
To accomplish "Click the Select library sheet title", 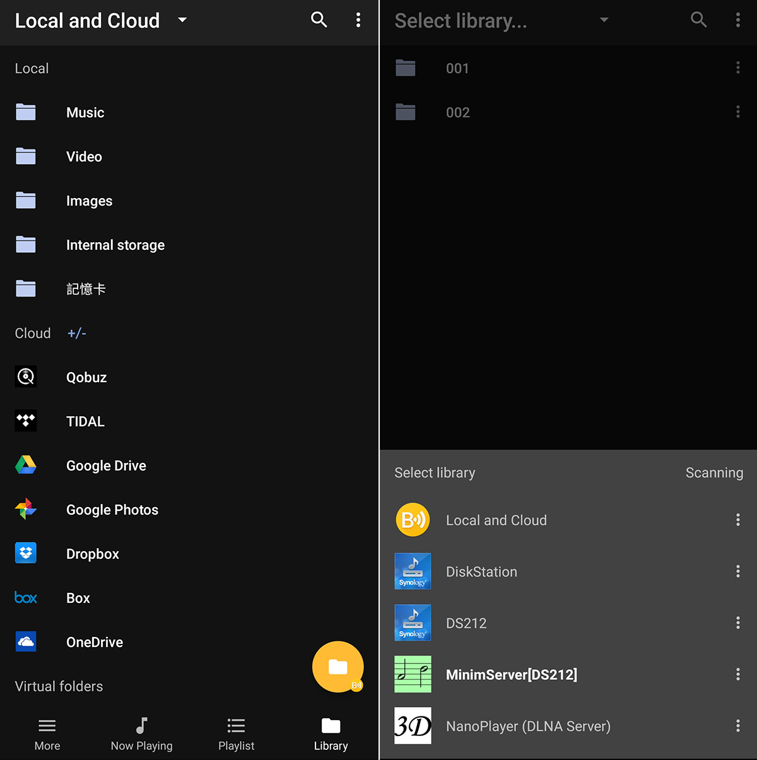I will 435,473.
